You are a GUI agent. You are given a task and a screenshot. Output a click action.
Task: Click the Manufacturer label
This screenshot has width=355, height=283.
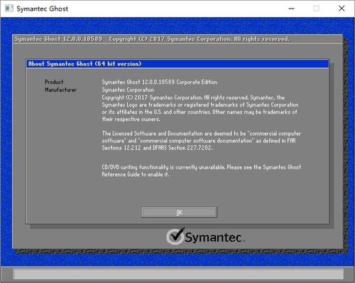[x=60, y=90]
